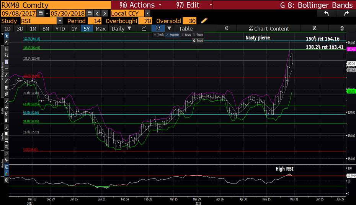Open the Study RSI dropdown arrow
356x205 pixels.
(60, 21)
